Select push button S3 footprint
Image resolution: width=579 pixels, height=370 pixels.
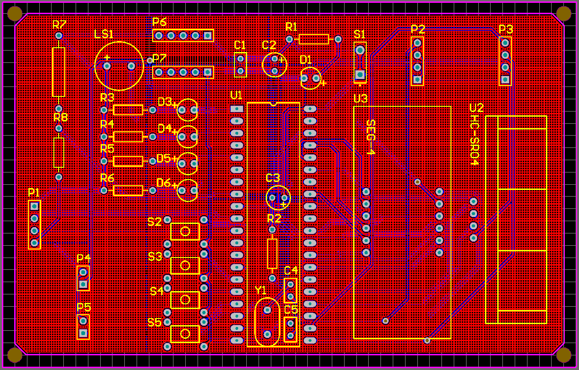pyautogui.click(x=185, y=266)
